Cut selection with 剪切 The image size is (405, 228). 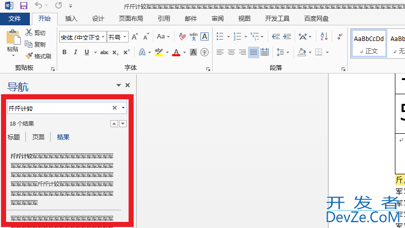[x=35, y=32]
